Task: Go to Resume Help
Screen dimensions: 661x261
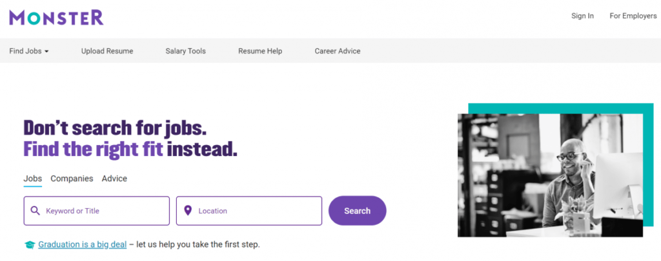Action: (260, 51)
